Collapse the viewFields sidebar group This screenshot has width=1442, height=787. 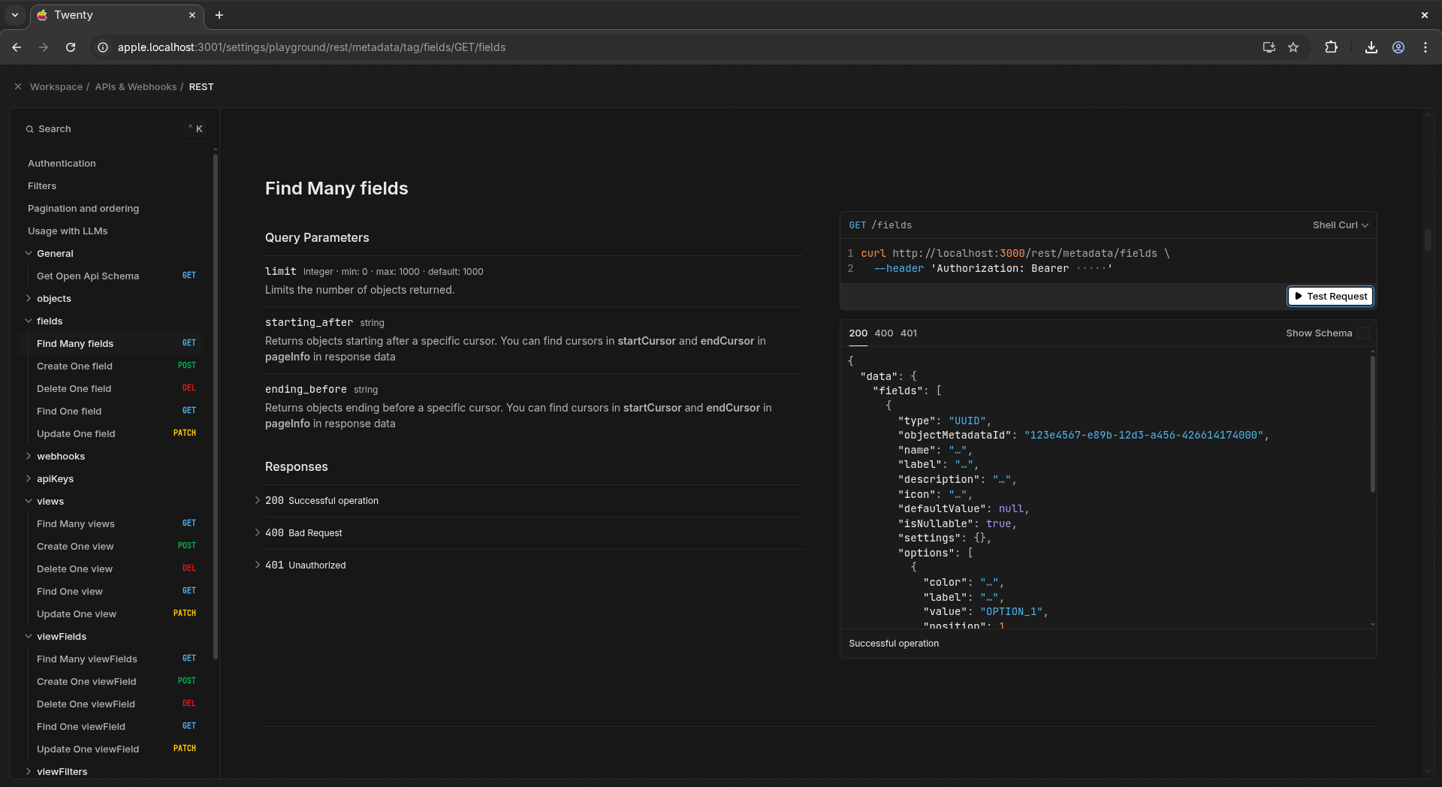[x=61, y=637]
